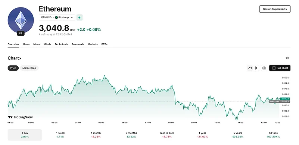Select the area chart style icon
The image size is (299, 145).
pyautogui.click(x=250, y=68)
